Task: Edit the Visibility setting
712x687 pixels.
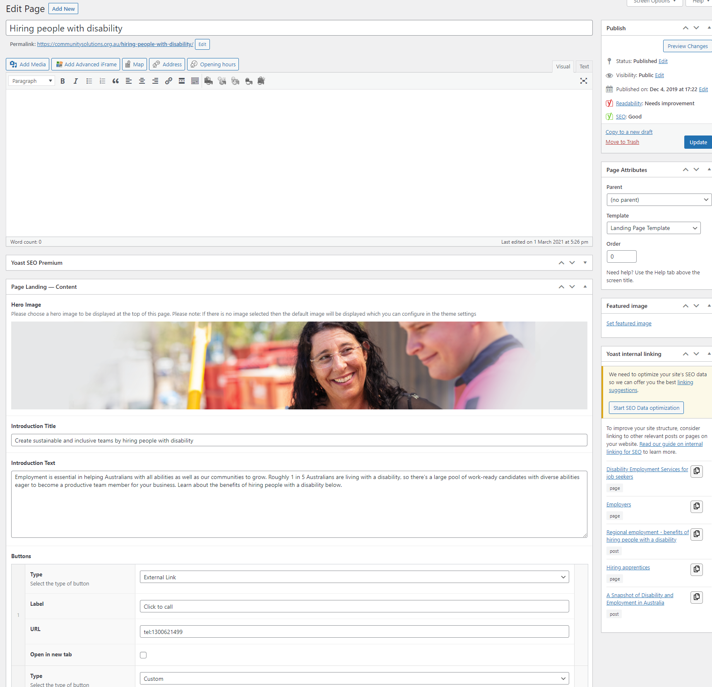Action: pyautogui.click(x=659, y=75)
